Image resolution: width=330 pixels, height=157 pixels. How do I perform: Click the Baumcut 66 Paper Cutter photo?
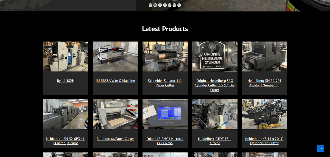click(115, 114)
